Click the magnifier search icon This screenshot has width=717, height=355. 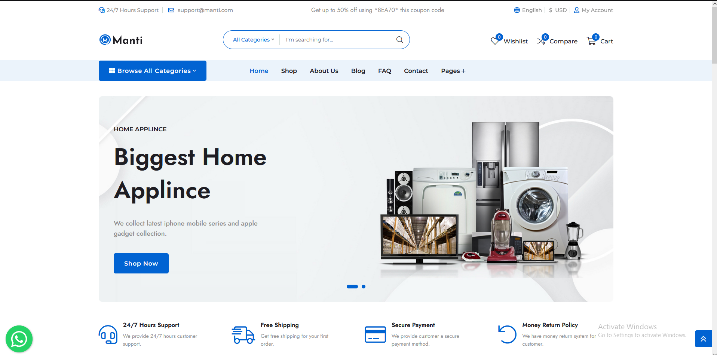click(x=399, y=40)
